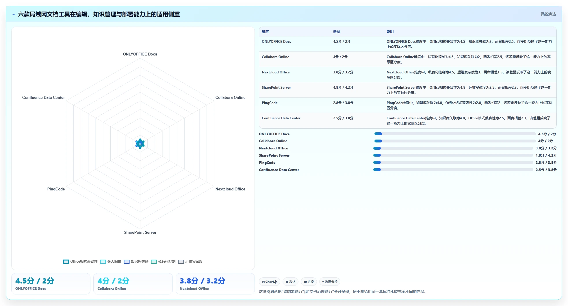Click the PingCode progress bar

[453, 163]
